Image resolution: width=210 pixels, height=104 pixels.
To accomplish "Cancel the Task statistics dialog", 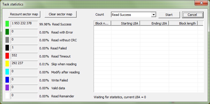I will 193,15.
